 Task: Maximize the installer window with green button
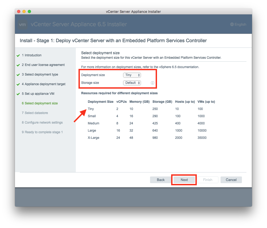[x=29, y=11]
